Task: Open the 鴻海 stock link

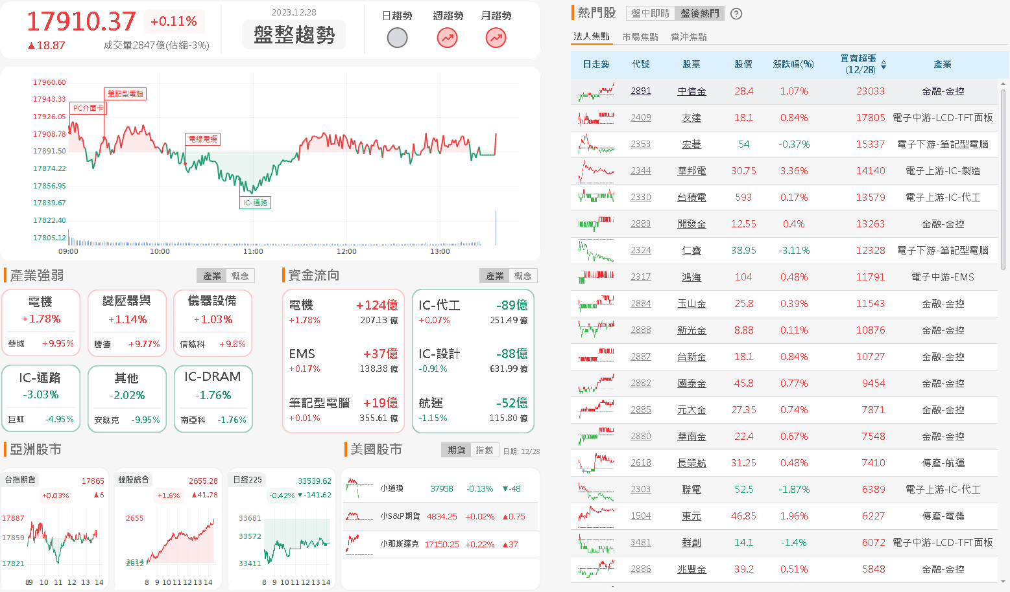Action: tap(691, 277)
